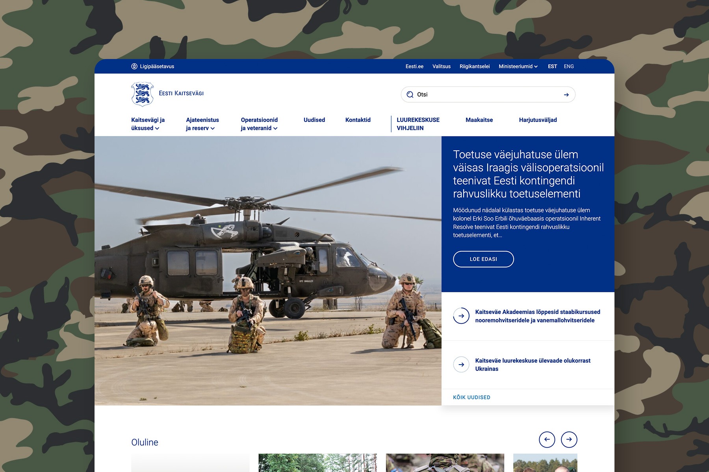The image size is (709, 472).
Task: Click the helicopter hero image
Action: coord(268,271)
